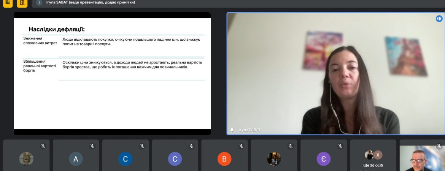Click the purple 'Є' participant avatar

[324, 159]
